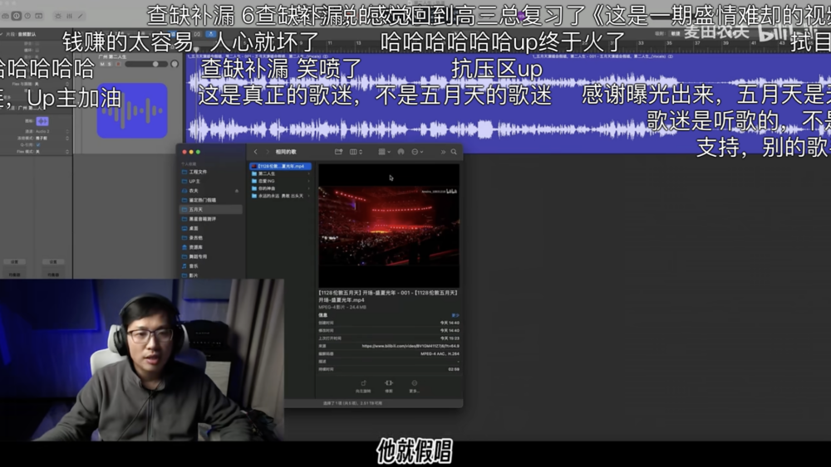The image size is (831, 467).
Task: Open the 冻结模式 dropdown
Action: click(52, 138)
